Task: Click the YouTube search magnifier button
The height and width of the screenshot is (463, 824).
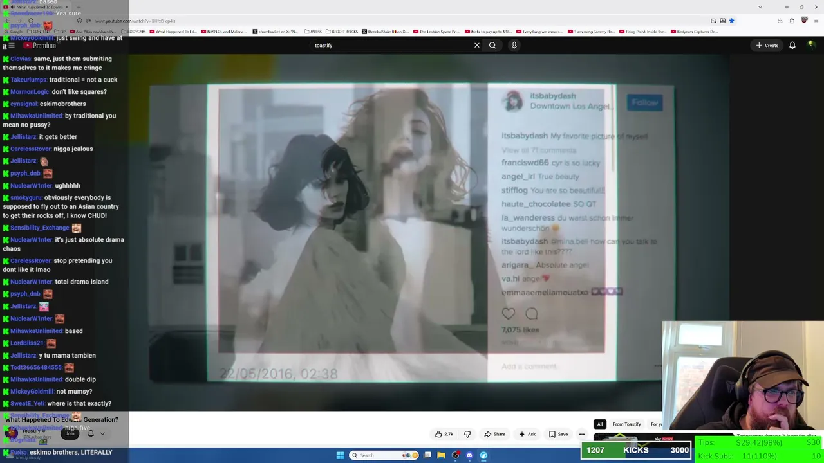Action: 492,45
